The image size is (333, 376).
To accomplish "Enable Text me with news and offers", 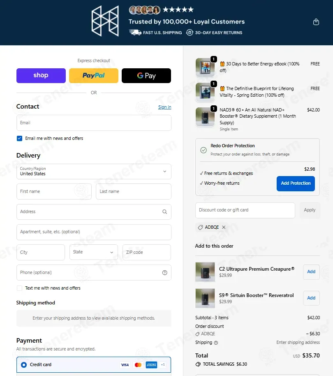I will tap(19, 288).
